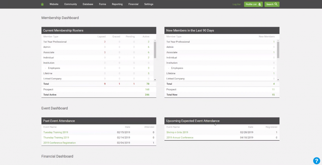The height and width of the screenshot is (165, 322).
Task: Select 1st Year Professional lapsed count 2
Action: coord(105,42)
